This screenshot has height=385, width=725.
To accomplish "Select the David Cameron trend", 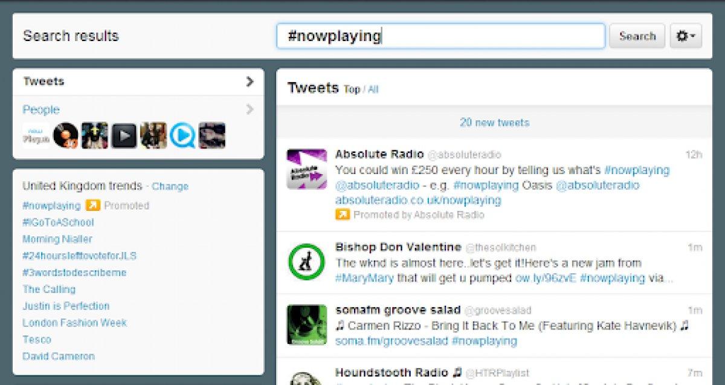I will pyautogui.click(x=59, y=356).
